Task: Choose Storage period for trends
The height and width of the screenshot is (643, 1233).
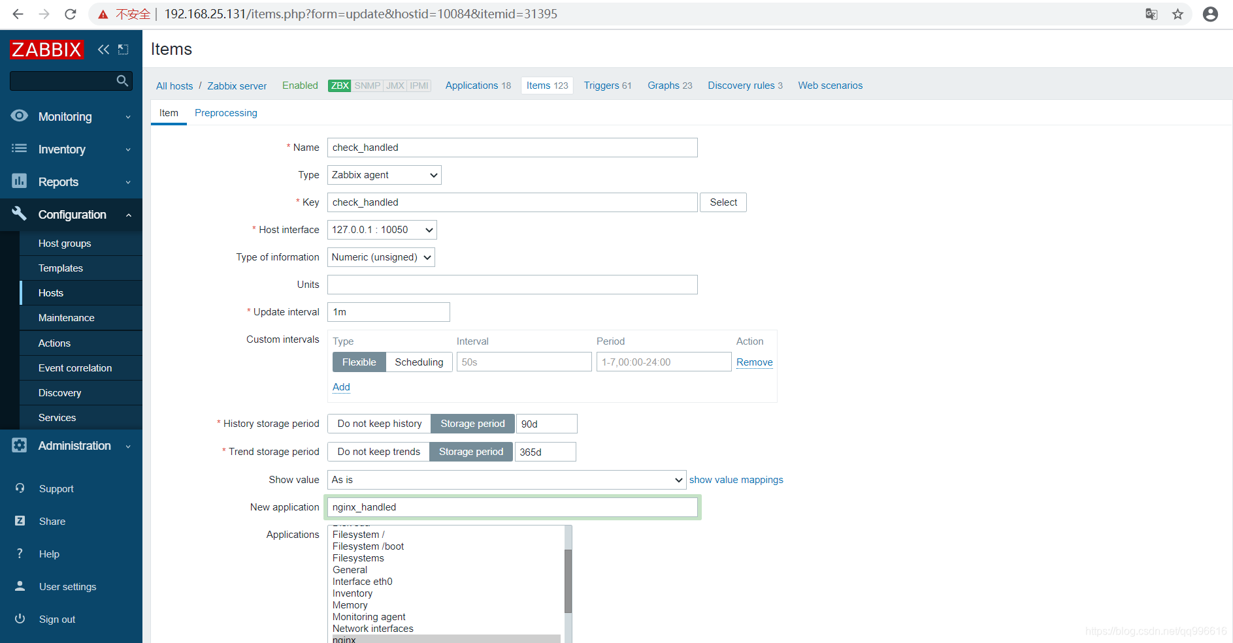Action: tap(471, 452)
